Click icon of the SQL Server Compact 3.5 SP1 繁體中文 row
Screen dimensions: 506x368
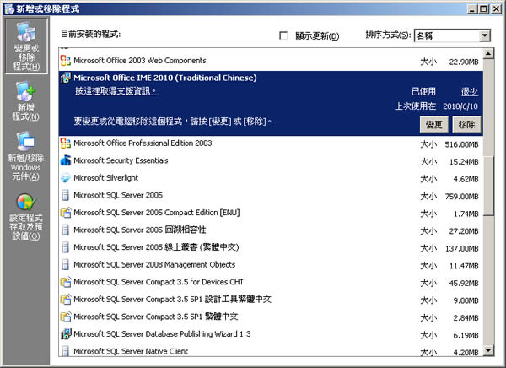click(66, 317)
